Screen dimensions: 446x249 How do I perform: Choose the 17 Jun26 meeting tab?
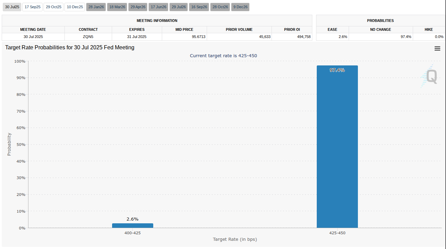(158, 7)
